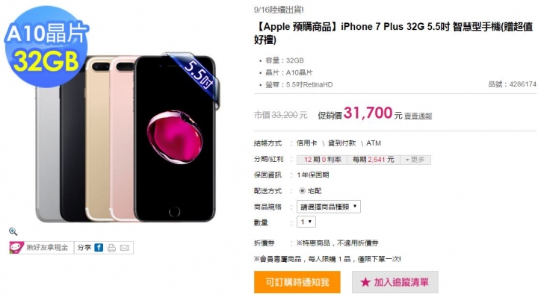538x300 pixels.
Task: Click the pink 揪好友拿現金 mascot icon
Action: coord(16,248)
